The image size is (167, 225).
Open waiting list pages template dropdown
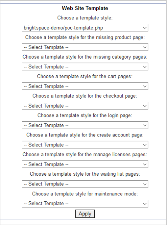click(x=85, y=184)
